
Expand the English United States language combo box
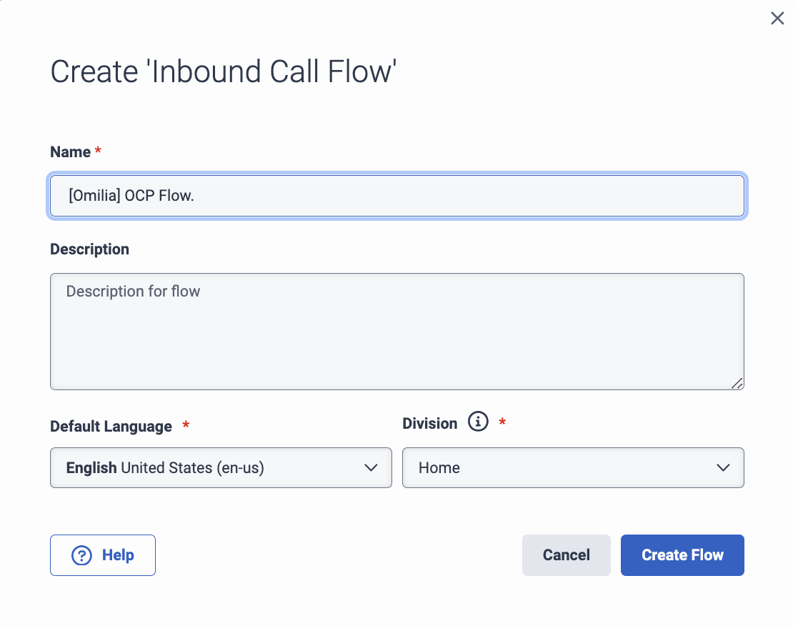(221, 467)
